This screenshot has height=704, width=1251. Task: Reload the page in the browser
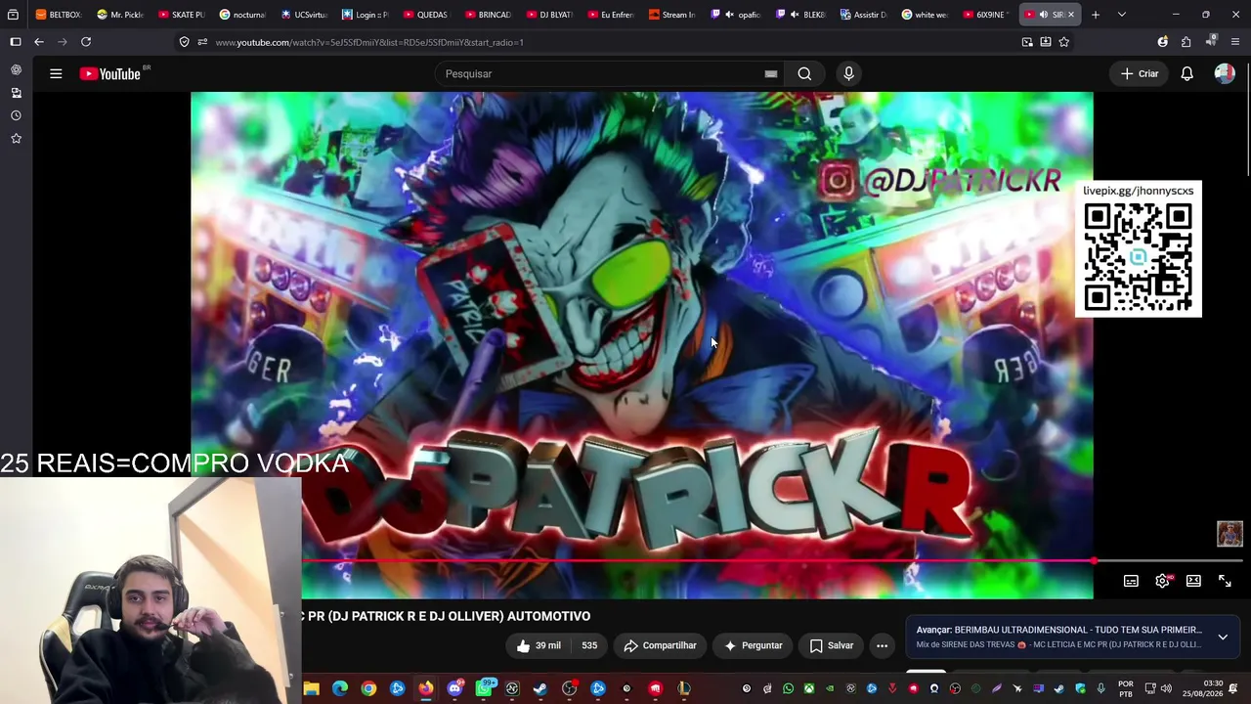86,42
